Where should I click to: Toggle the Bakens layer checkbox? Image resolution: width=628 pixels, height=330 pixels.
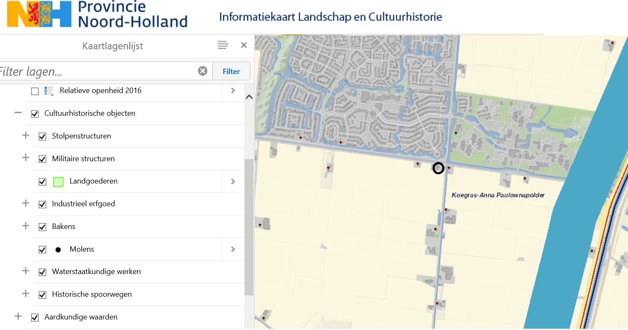tap(42, 227)
